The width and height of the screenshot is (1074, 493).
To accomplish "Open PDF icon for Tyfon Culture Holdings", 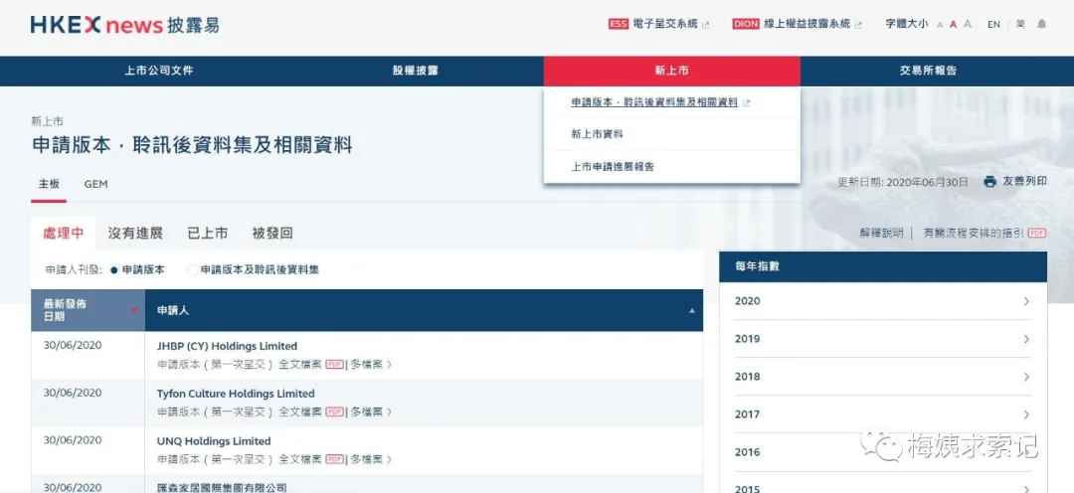I will (334, 411).
